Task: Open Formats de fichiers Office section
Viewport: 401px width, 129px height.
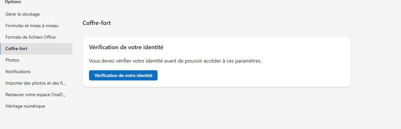Action: pyautogui.click(x=36, y=37)
